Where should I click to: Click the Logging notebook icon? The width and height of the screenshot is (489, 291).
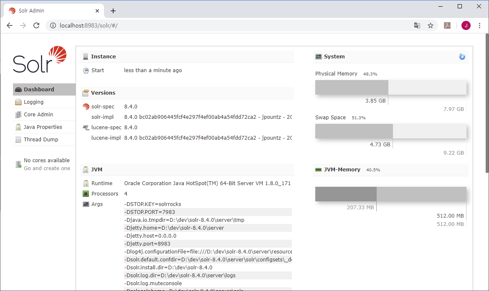tap(18, 102)
